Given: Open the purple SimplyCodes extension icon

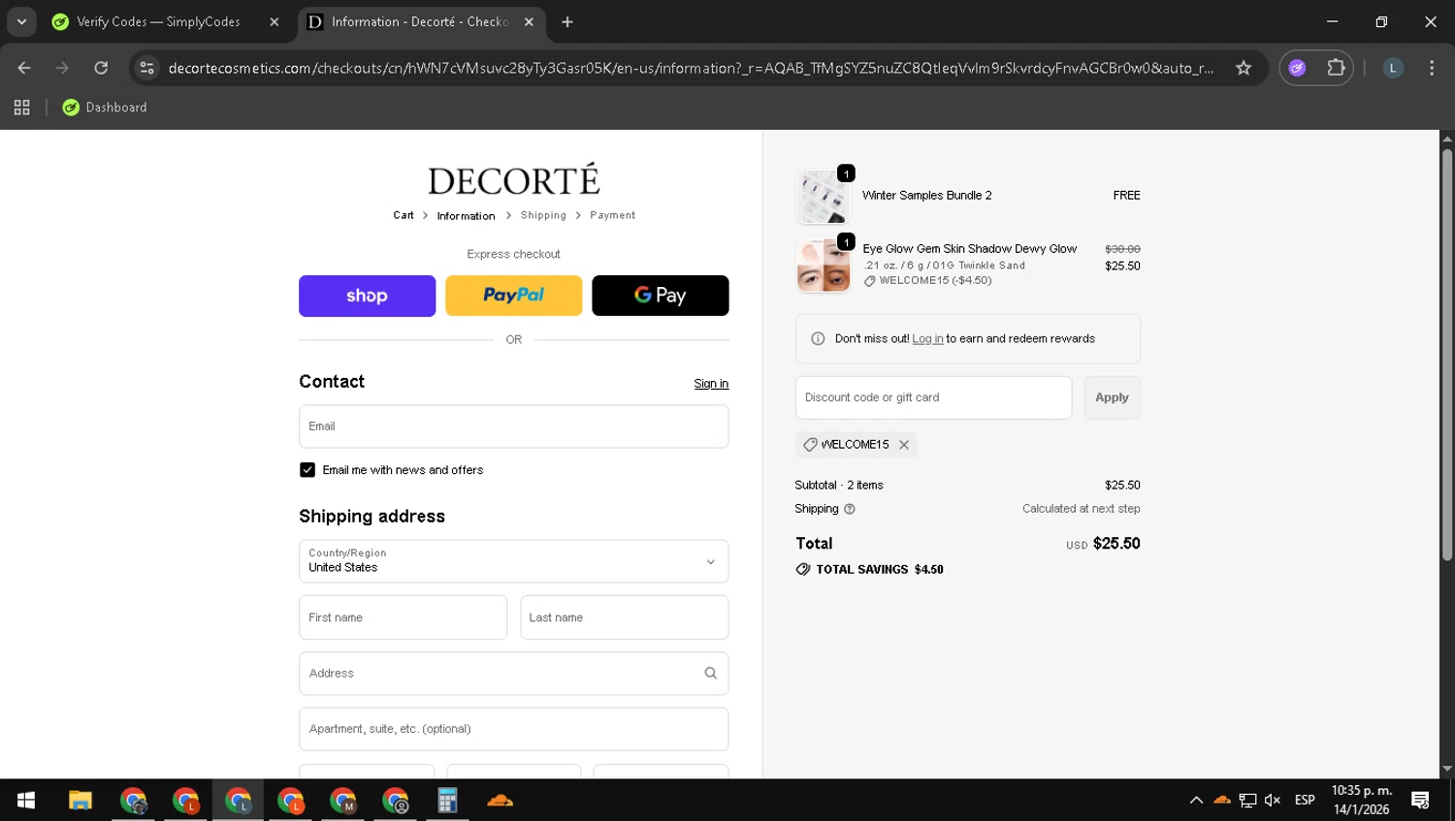Looking at the screenshot, I should click(1297, 68).
